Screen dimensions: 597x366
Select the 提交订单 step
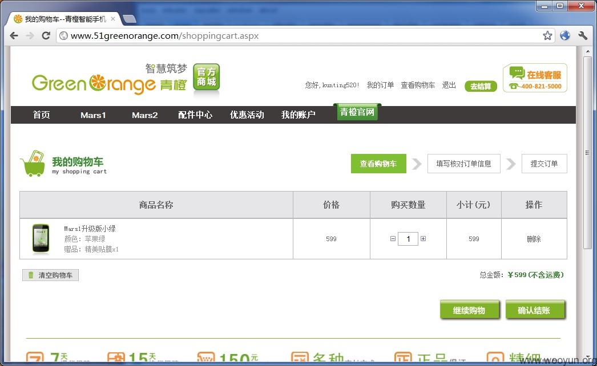[x=544, y=164]
